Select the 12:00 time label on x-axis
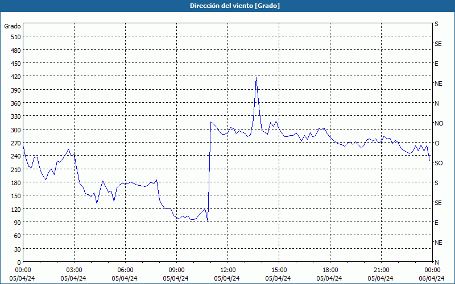Image resolution: width=455 pixels, height=284 pixels. pyautogui.click(x=228, y=270)
